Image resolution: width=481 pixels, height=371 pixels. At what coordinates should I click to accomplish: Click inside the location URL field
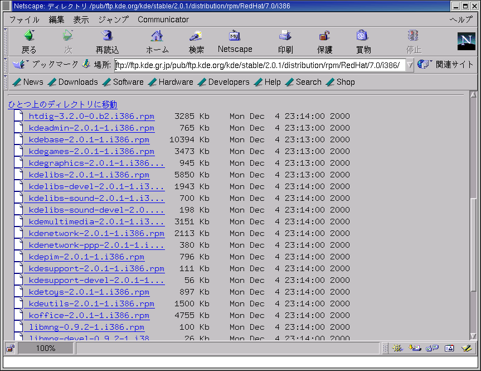[x=260, y=65]
